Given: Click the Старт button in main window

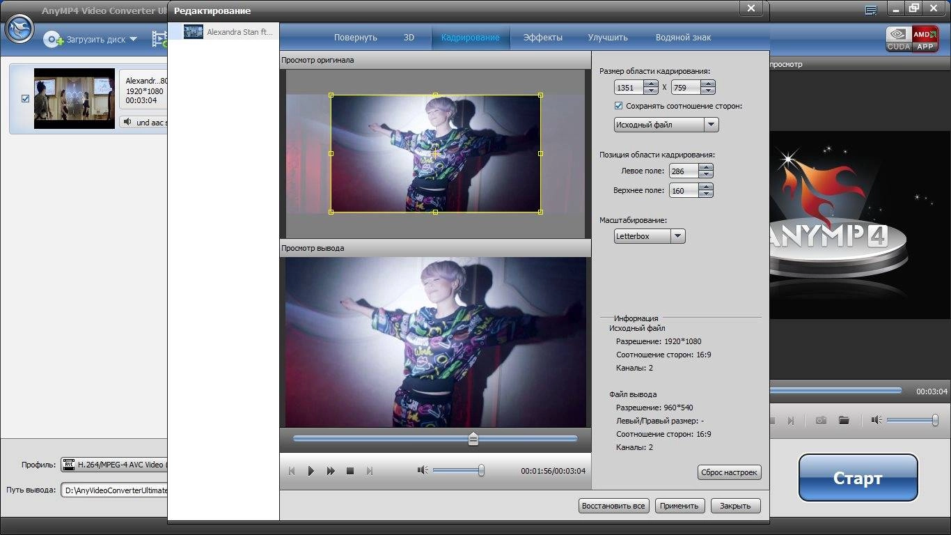Looking at the screenshot, I should pyautogui.click(x=858, y=478).
